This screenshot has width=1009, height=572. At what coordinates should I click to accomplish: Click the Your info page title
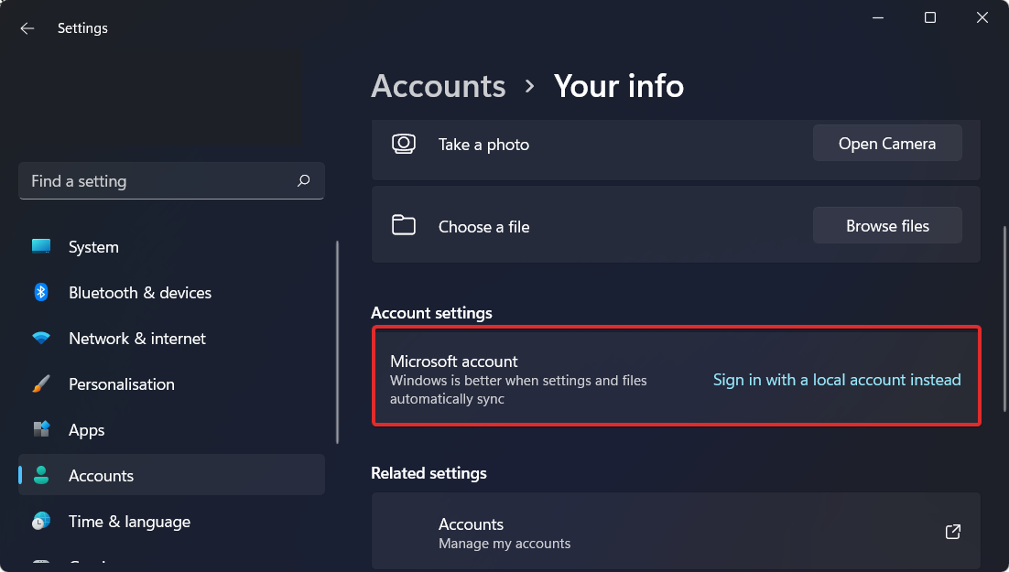tap(619, 86)
